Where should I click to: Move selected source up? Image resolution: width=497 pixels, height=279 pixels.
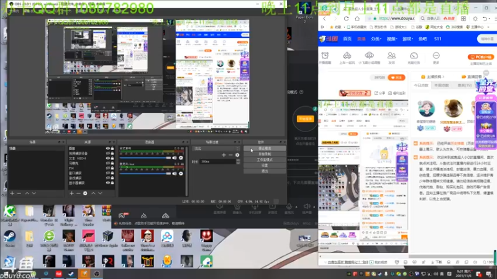pos(93,193)
